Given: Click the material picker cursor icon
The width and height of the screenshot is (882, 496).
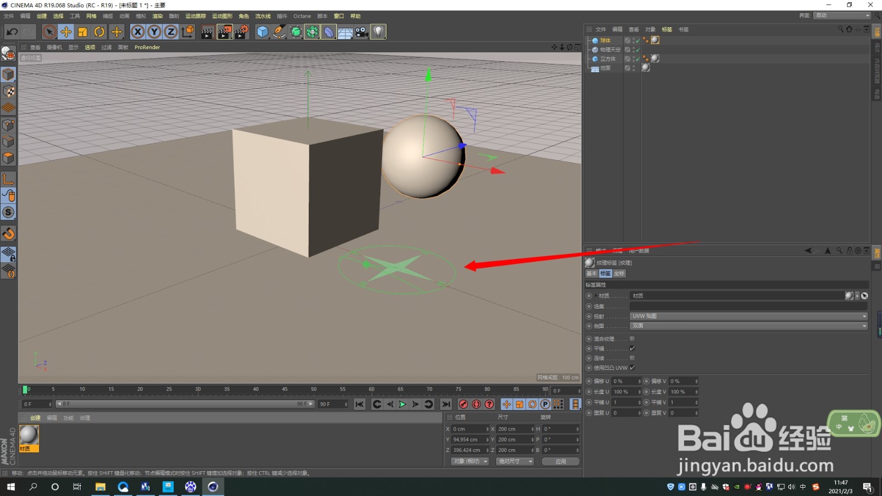Looking at the screenshot, I should click(864, 296).
